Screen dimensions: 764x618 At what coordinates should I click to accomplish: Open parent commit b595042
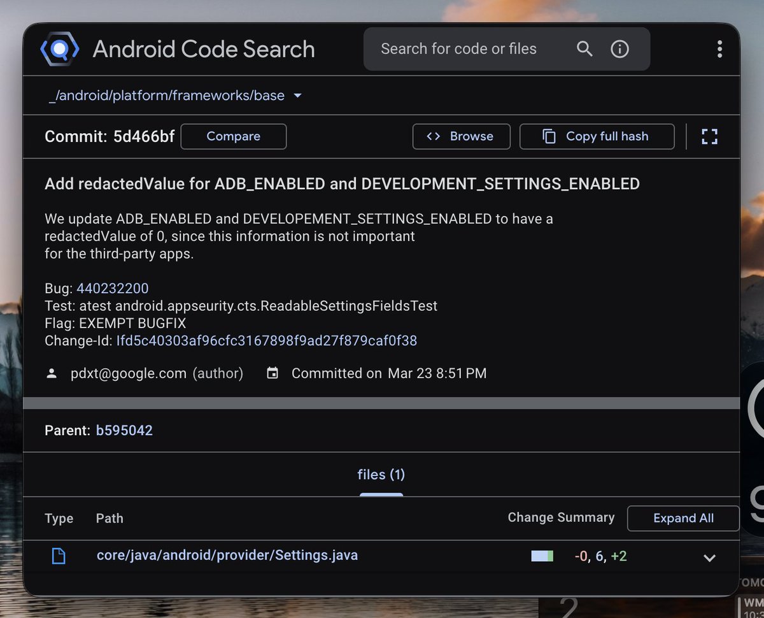[124, 431]
